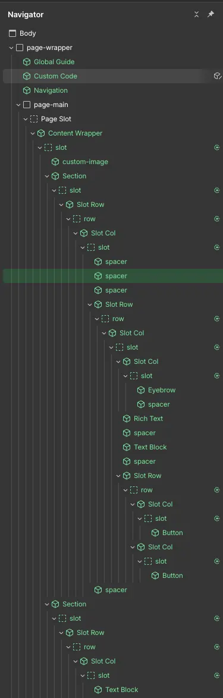The height and width of the screenshot is (698, 223).
Task: Collapse the Content Wrapper component
Action: point(33,133)
